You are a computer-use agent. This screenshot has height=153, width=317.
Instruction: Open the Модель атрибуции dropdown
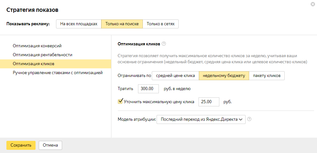(x=201, y=119)
